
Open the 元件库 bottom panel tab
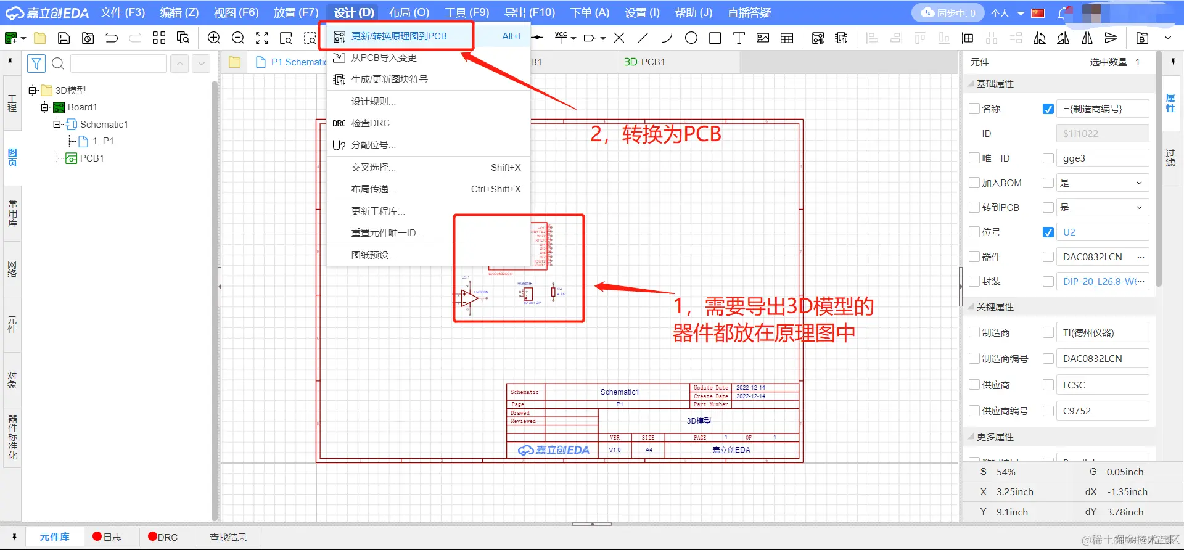(x=55, y=537)
